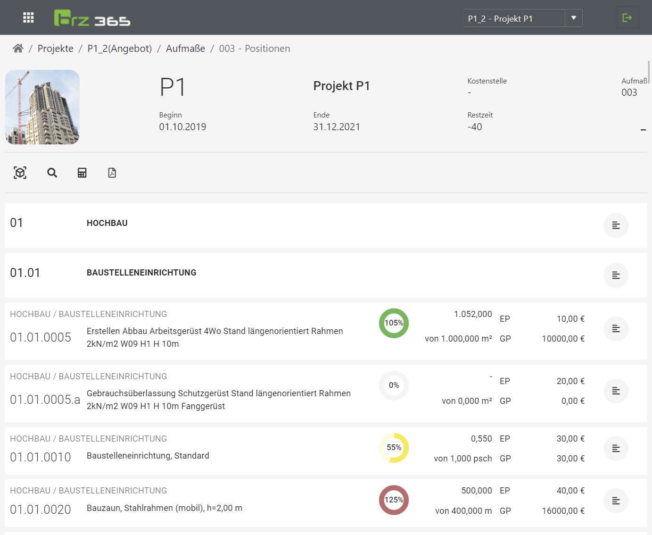Expand the project selector dropdown arrow
The height and width of the screenshot is (535, 652).
coord(574,18)
